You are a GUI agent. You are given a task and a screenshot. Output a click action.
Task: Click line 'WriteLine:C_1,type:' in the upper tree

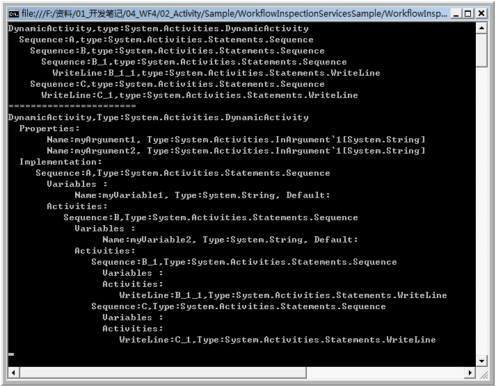[200, 95]
